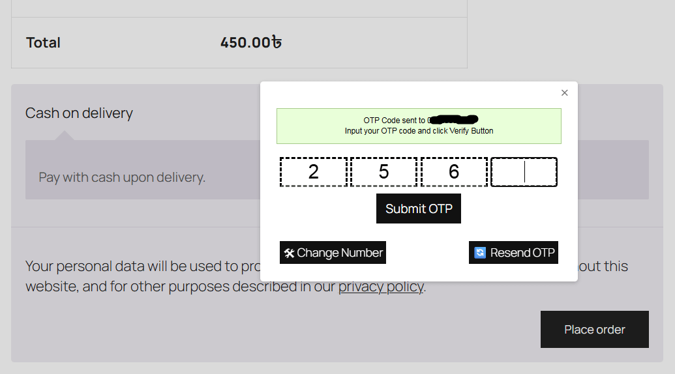675x374 pixels.
Task: Click the Total row label
Action: (43, 43)
